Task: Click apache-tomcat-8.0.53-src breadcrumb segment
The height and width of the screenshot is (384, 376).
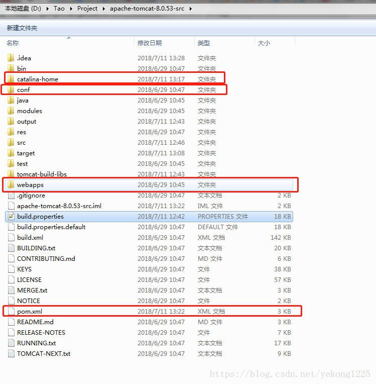Action: [147, 9]
